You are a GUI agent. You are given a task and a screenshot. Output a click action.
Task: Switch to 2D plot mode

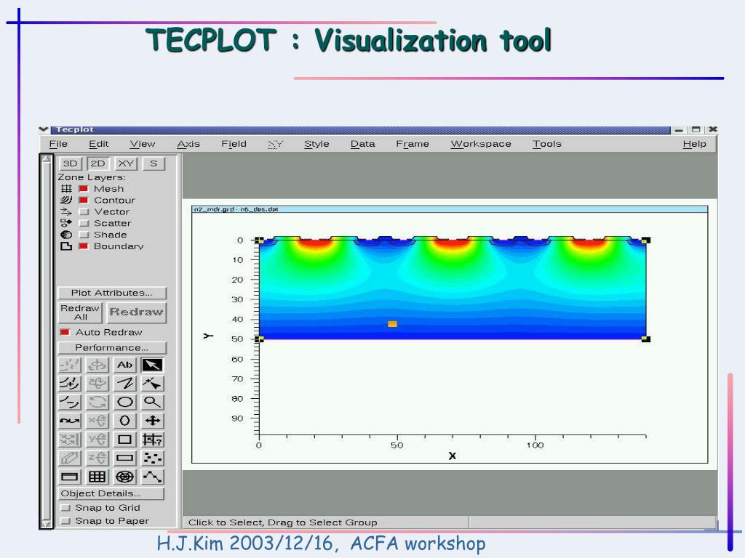click(98, 163)
